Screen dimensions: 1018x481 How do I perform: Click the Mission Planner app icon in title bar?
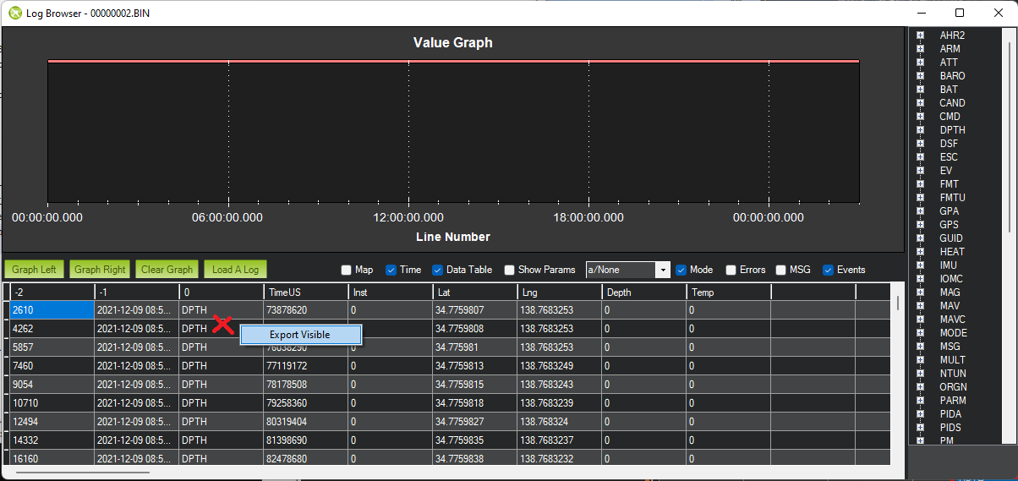[14, 14]
